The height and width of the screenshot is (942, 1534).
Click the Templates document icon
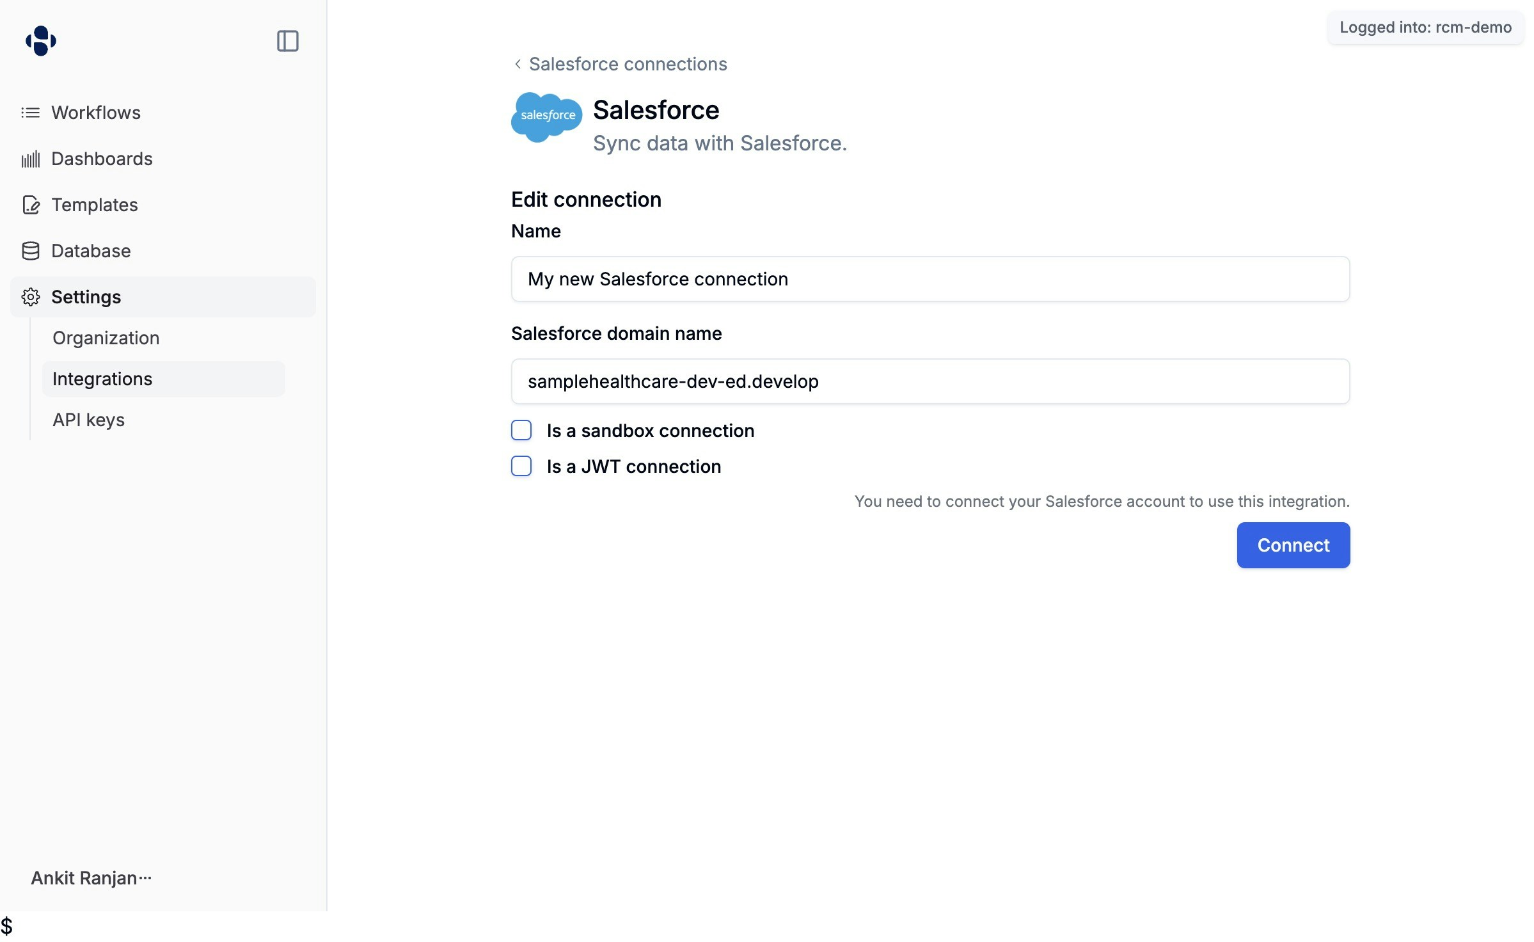pyautogui.click(x=29, y=205)
